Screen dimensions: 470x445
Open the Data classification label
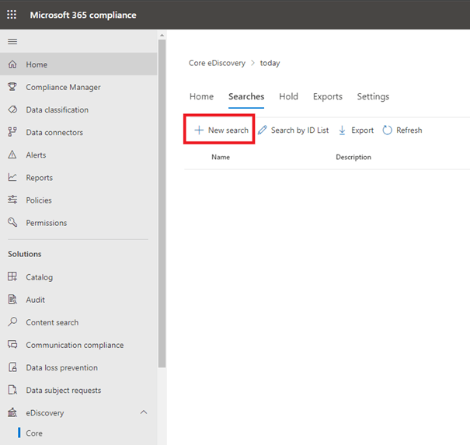[x=57, y=110]
